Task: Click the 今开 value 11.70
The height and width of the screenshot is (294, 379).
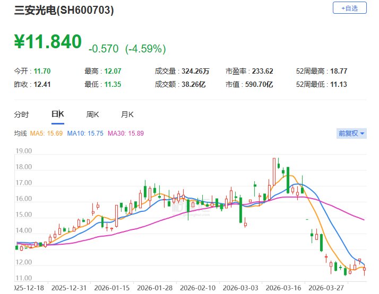Action: pos(42,71)
